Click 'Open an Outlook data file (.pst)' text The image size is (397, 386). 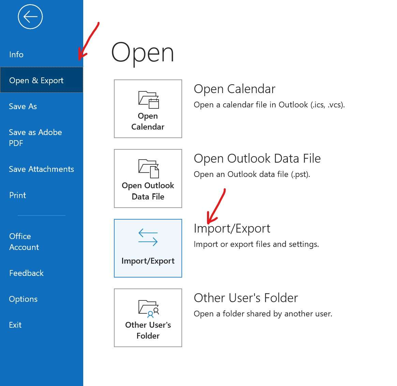tap(252, 174)
